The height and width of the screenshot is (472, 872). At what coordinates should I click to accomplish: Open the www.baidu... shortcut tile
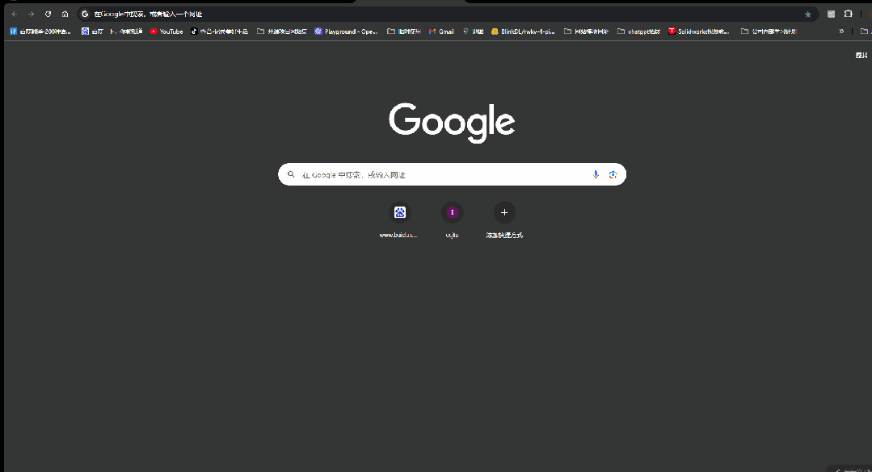(x=399, y=220)
